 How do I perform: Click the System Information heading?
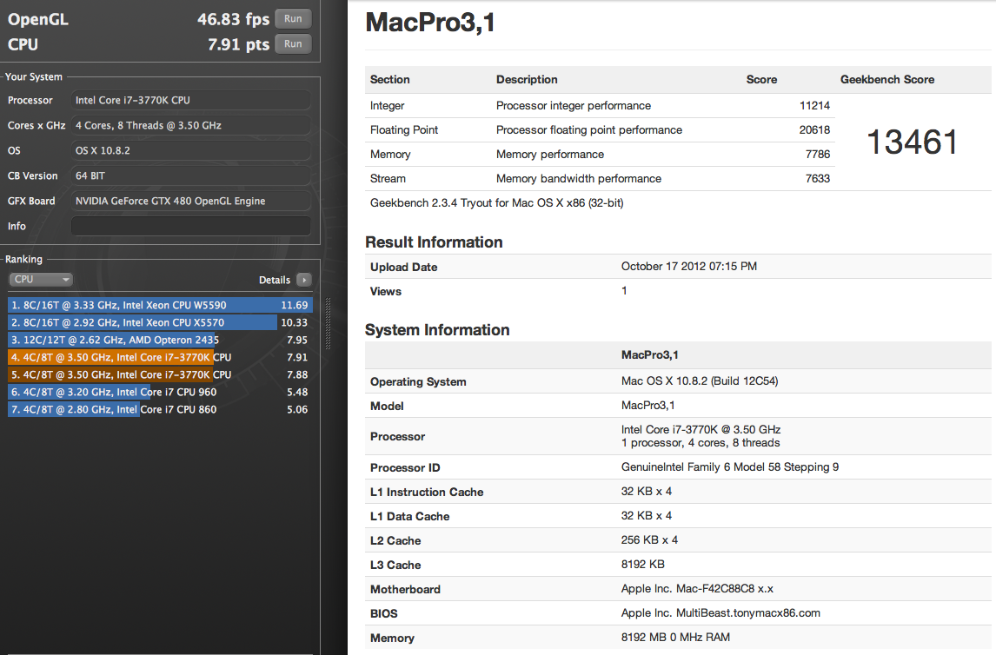tap(437, 330)
